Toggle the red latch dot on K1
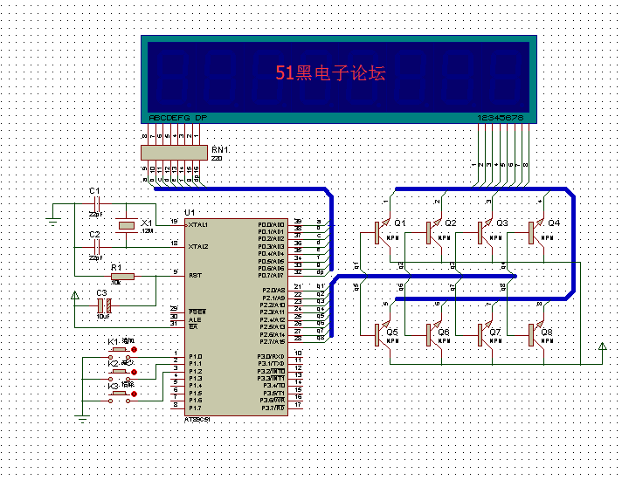The image size is (622, 480). point(134,350)
